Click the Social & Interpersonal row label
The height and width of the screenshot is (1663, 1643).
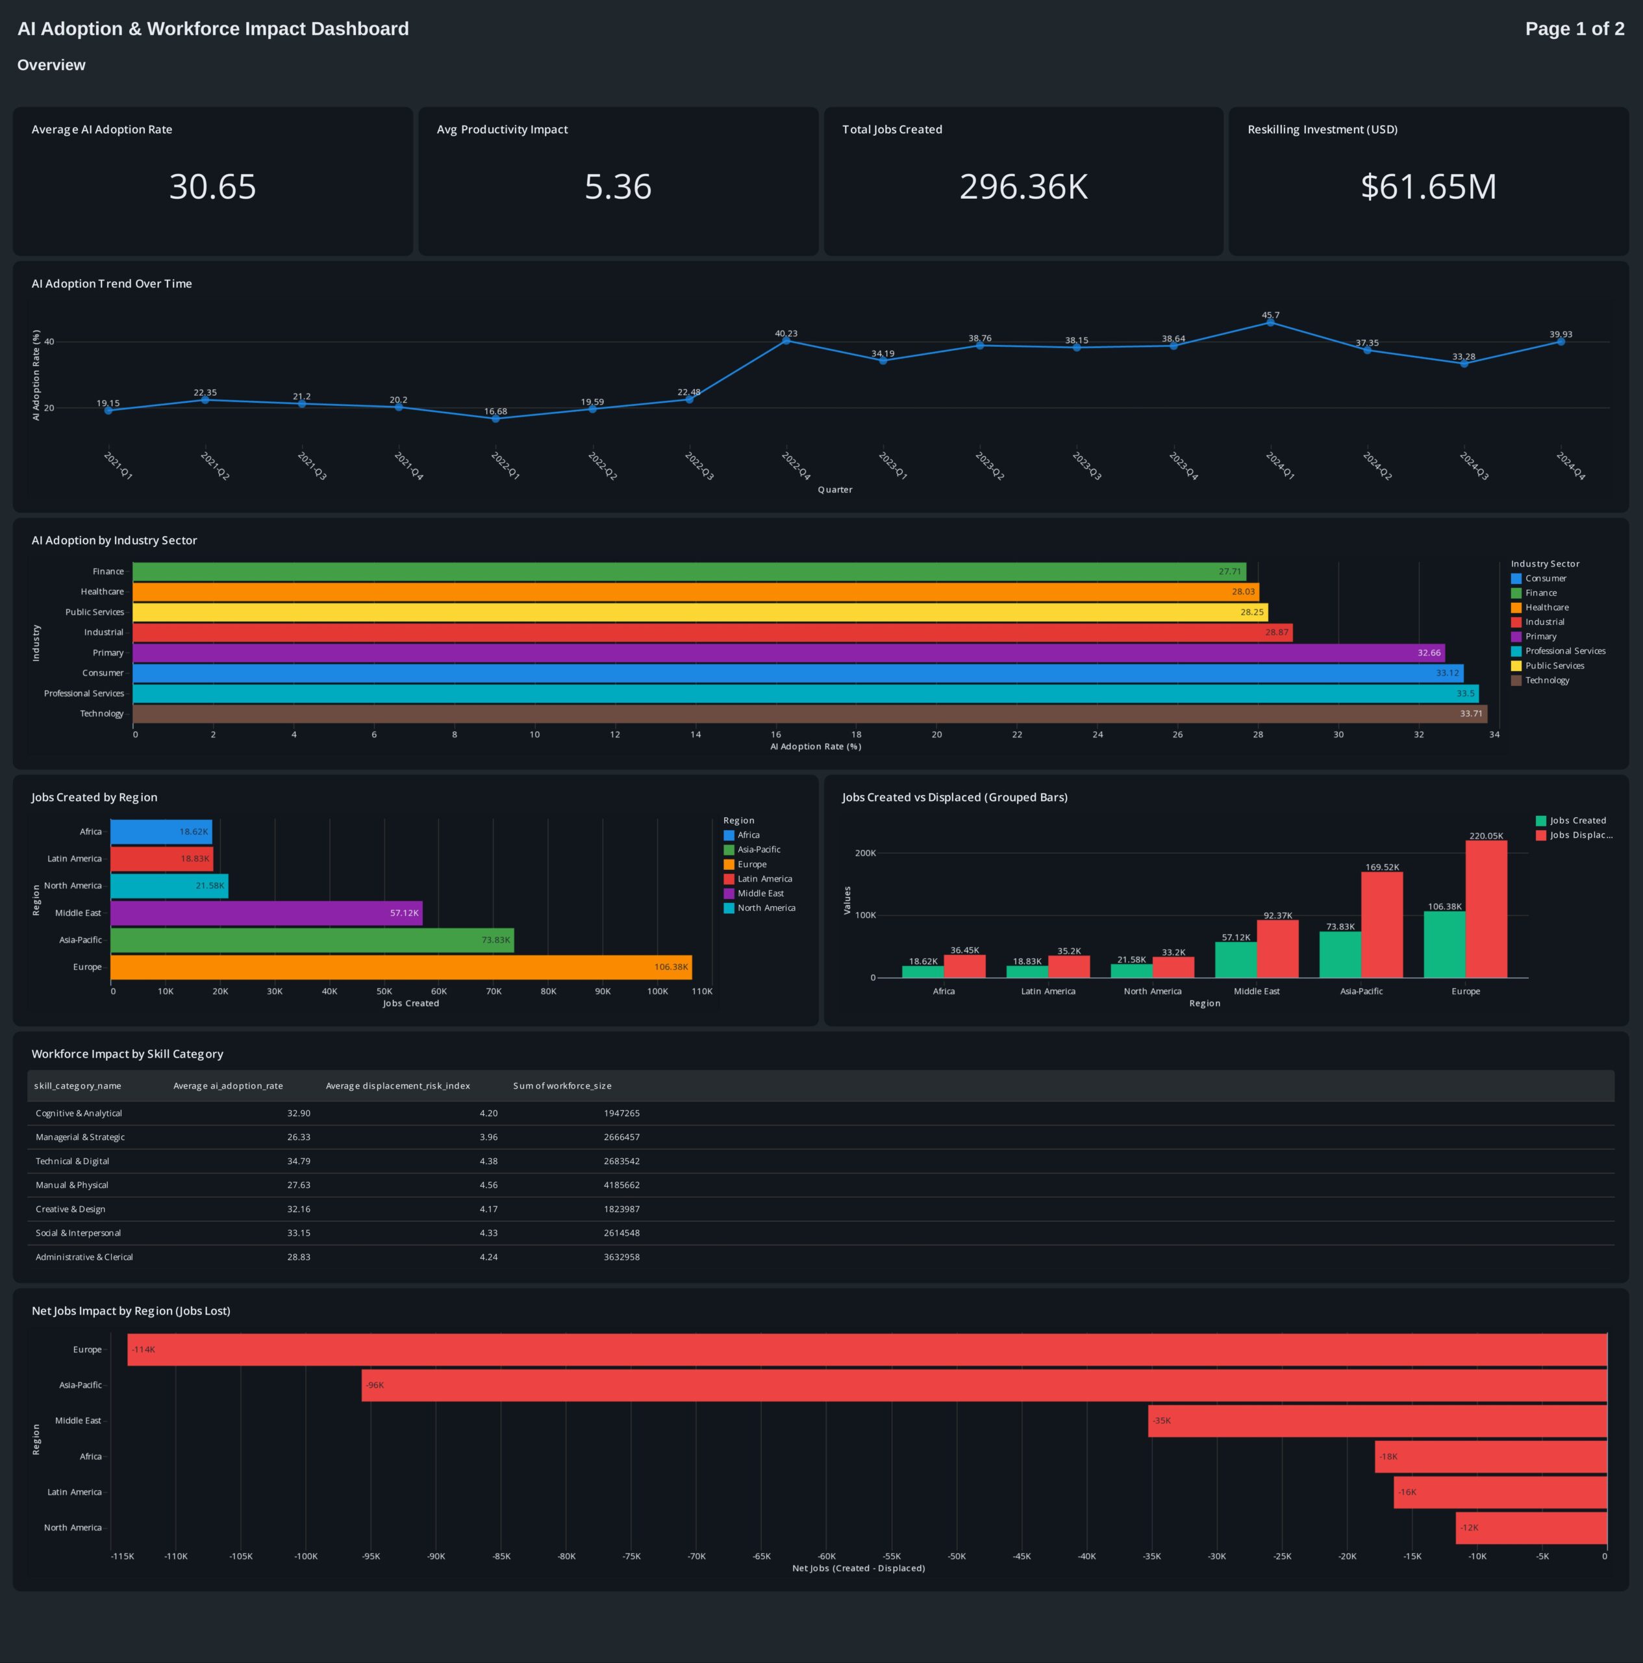click(79, 1234)
